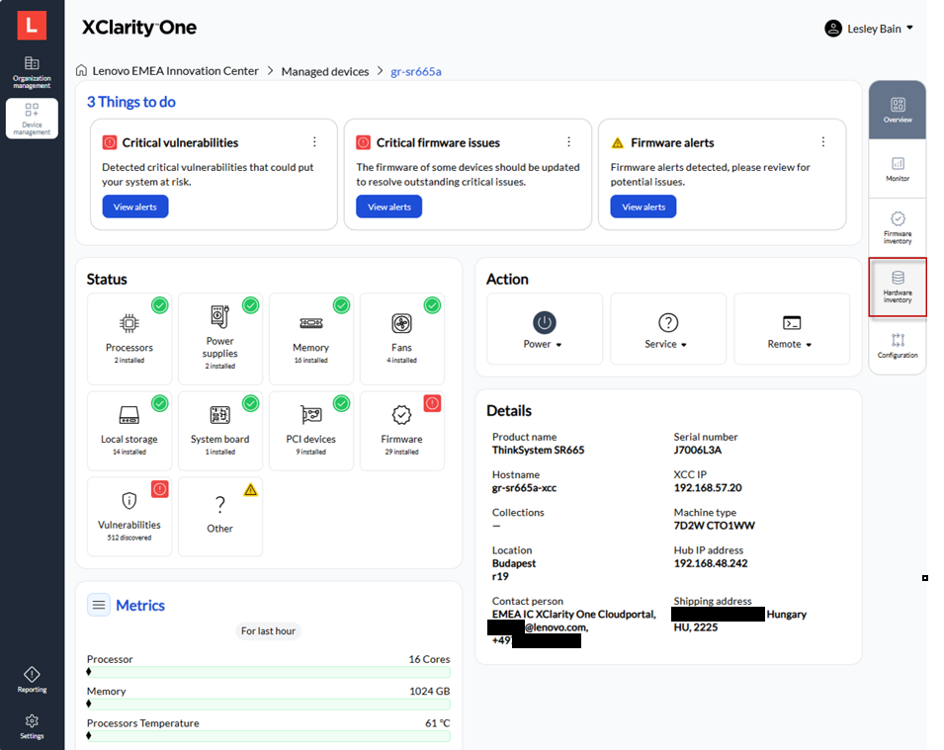Click the Memory metric bar
The height and width of the screenshot is (750, 944).
point(269,704)
